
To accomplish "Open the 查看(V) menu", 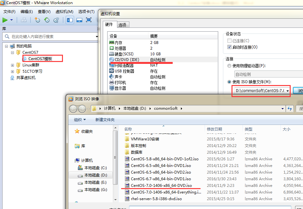I will [x=44, y=12].
